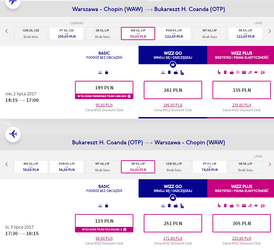Select return date ŚR 05, LIP 66,60 PLN
The height and width of the screenshot is (250, 274).
[138, 167]
